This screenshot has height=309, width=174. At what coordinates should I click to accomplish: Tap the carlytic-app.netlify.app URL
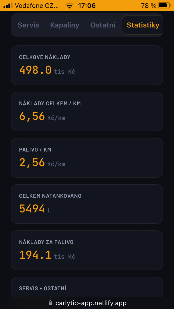[x=91, y=303]
